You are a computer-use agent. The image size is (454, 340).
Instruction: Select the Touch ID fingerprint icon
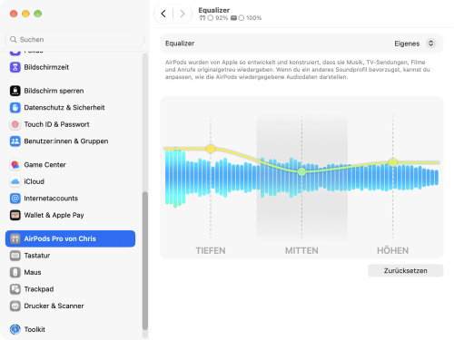tap(15, 124)
